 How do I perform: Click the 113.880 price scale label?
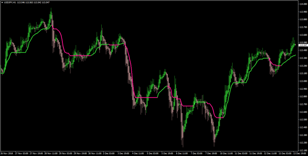(x=303, y=19)
